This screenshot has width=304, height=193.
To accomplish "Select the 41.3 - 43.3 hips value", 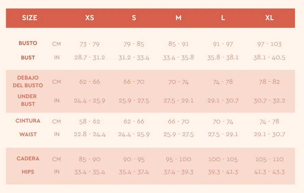I will point(270,172).
